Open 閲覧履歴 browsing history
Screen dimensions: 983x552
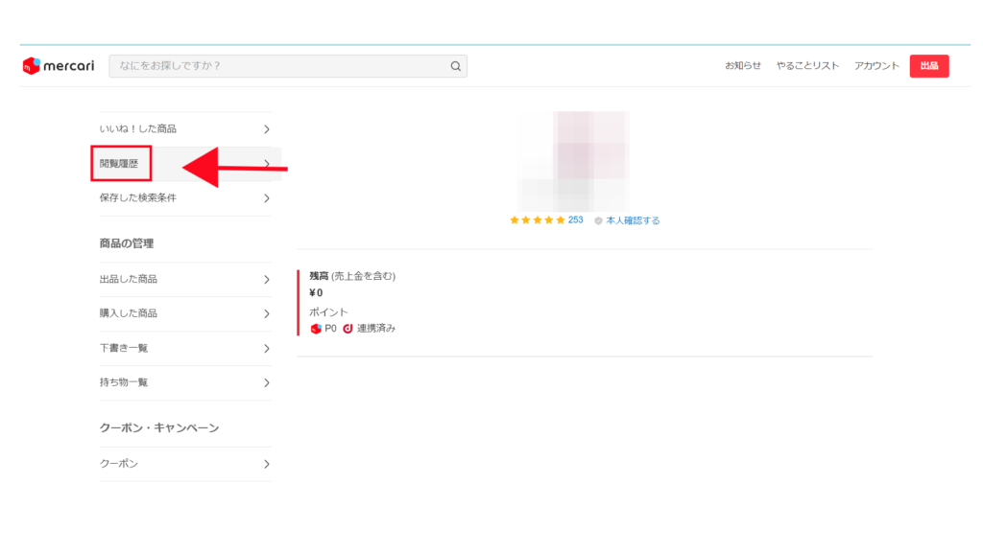pos(185,164)
